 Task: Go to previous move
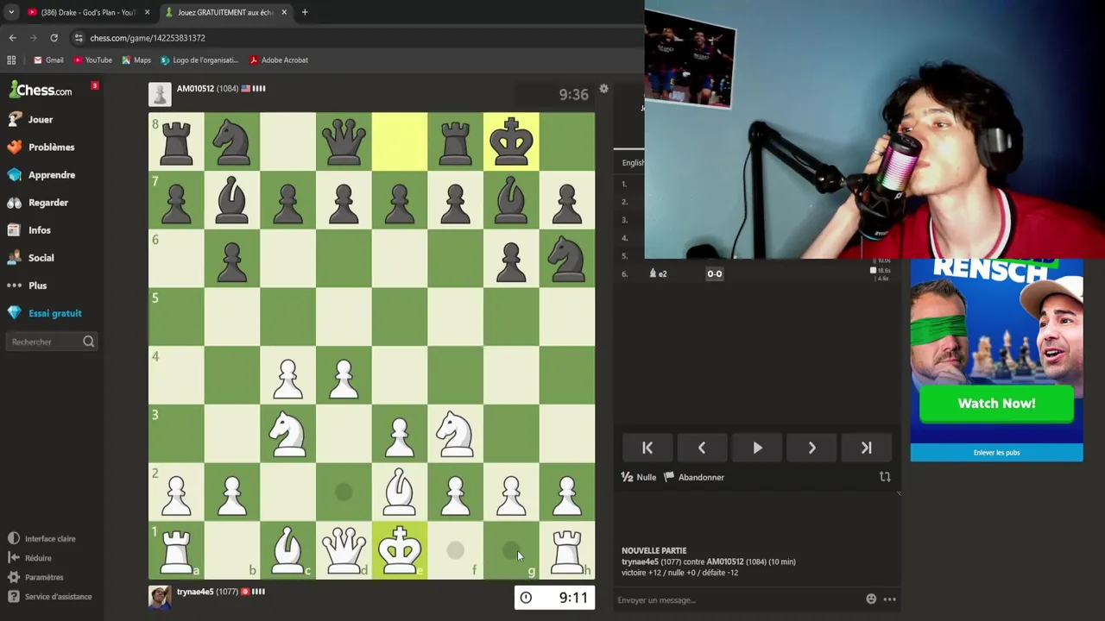click(702, 448)
